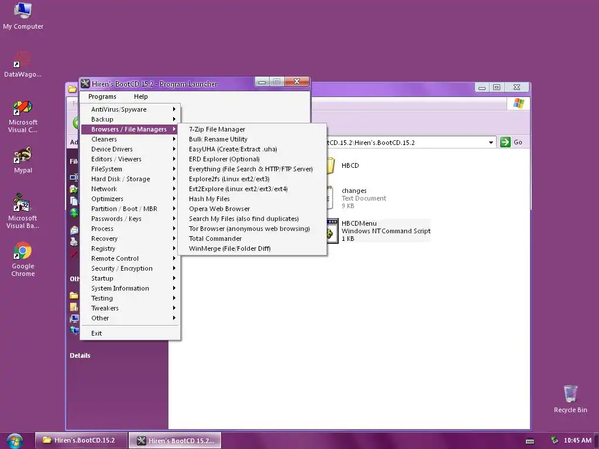This screenshot has width=599, height=449.
Task: Open the Recovery submenu
Action: (130, 239)
